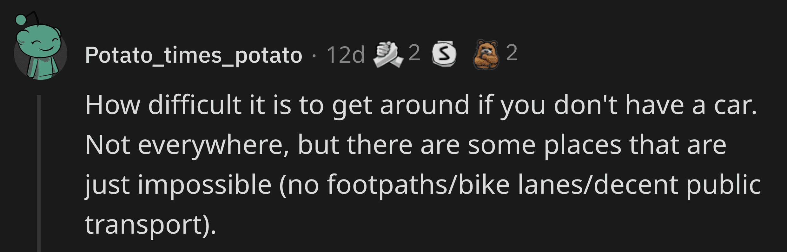Click the word "public" in the comment

pos(724,185)
